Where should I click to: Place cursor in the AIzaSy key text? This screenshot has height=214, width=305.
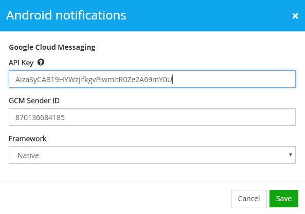click(x=94, y=80)
